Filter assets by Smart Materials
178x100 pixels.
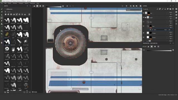[x=8, y=14]
